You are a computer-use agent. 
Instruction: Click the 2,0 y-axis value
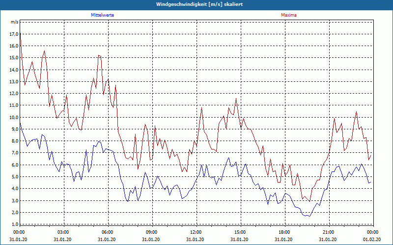tap(15, 212)
